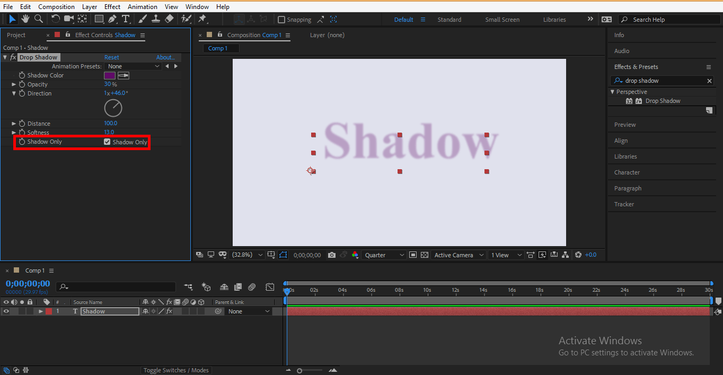Toggle the Region of Interest tool
Screen dimensions: 723x375
tap(271, 255)
